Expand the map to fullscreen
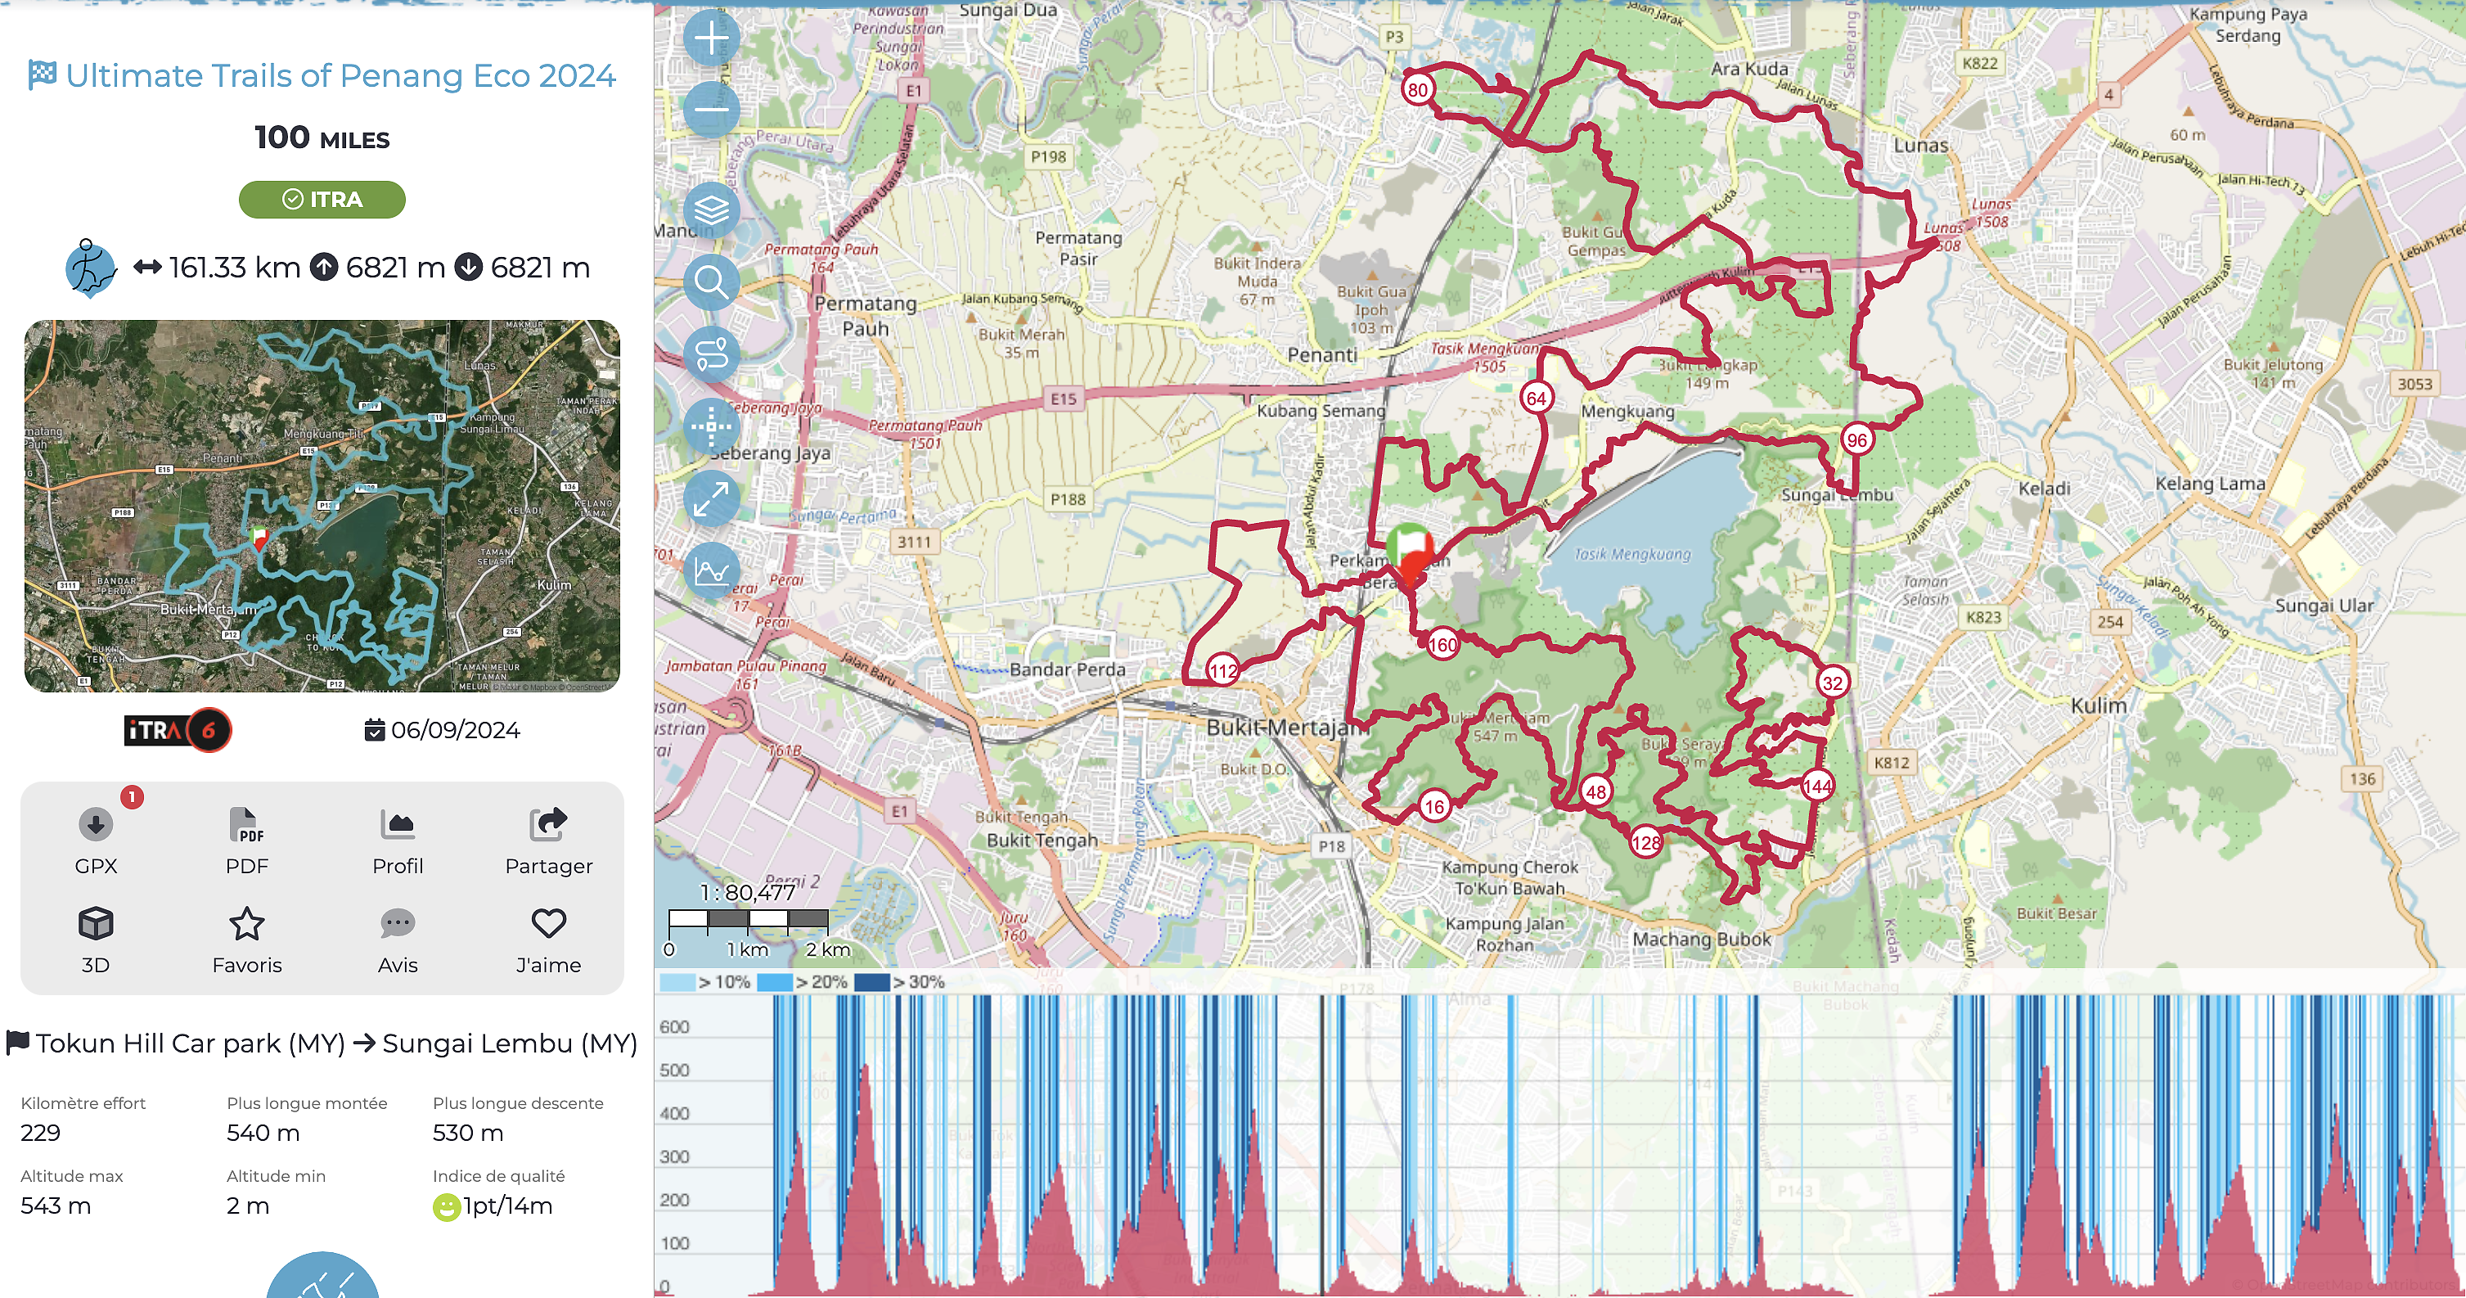The height and width of the screenshot is (1298, 2466). (711, 500)
